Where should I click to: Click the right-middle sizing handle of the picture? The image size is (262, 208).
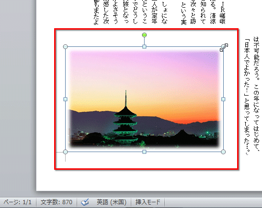[223, 99]
